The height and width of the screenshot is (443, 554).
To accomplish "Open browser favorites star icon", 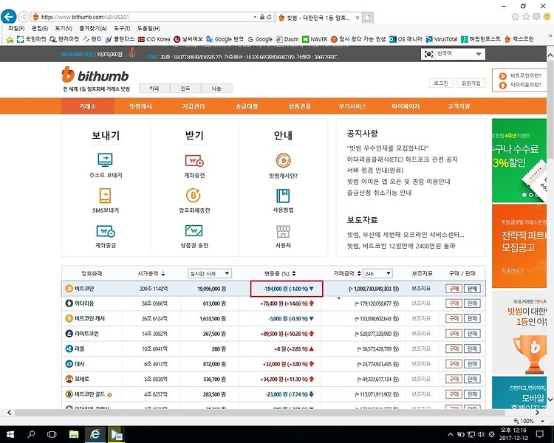I will [526, 16].
